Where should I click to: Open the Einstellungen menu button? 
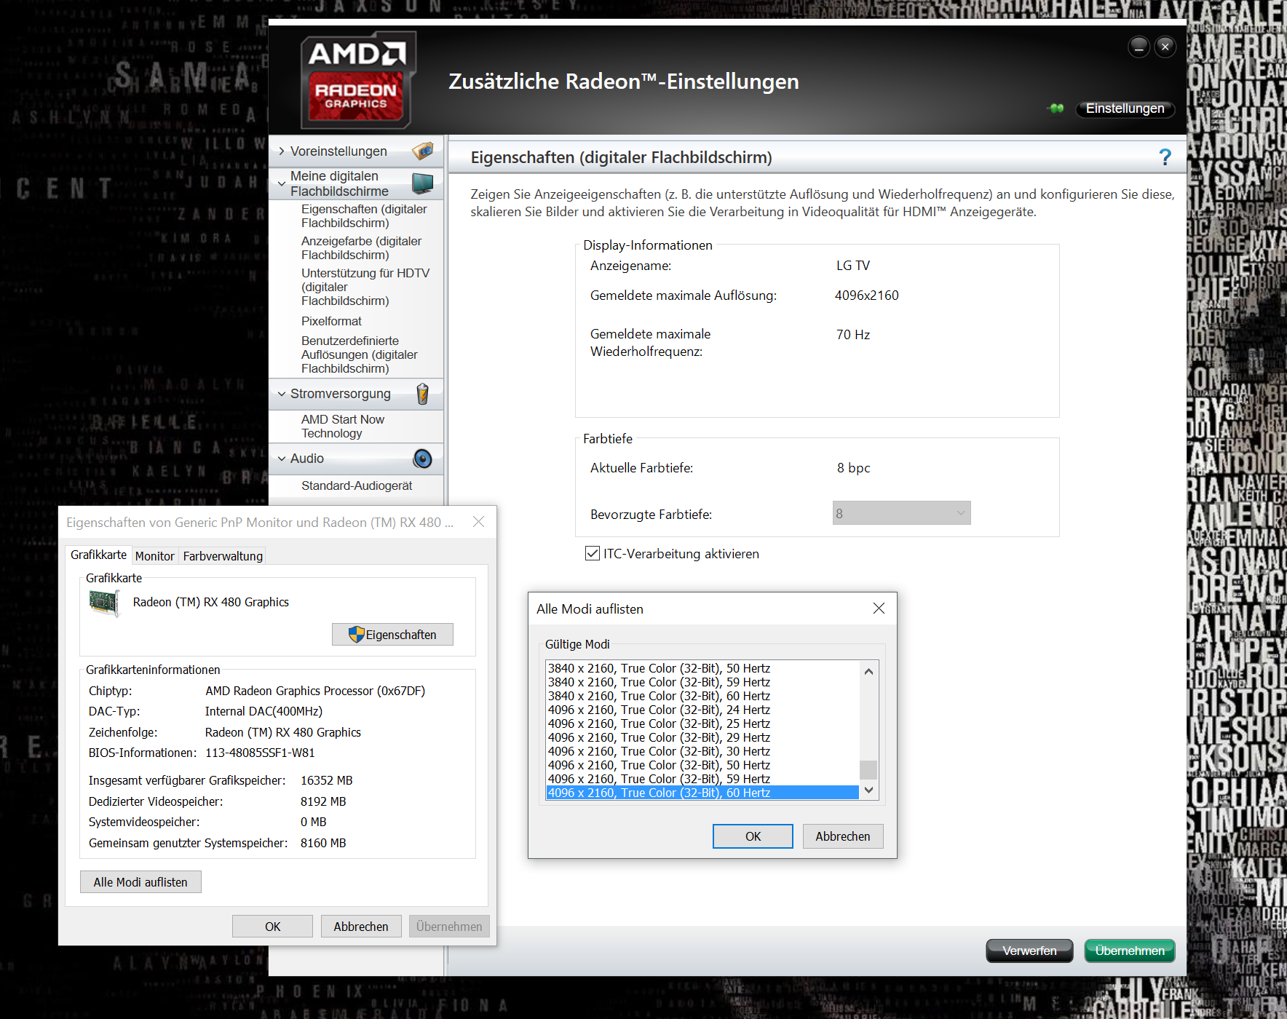(1125, 108)
